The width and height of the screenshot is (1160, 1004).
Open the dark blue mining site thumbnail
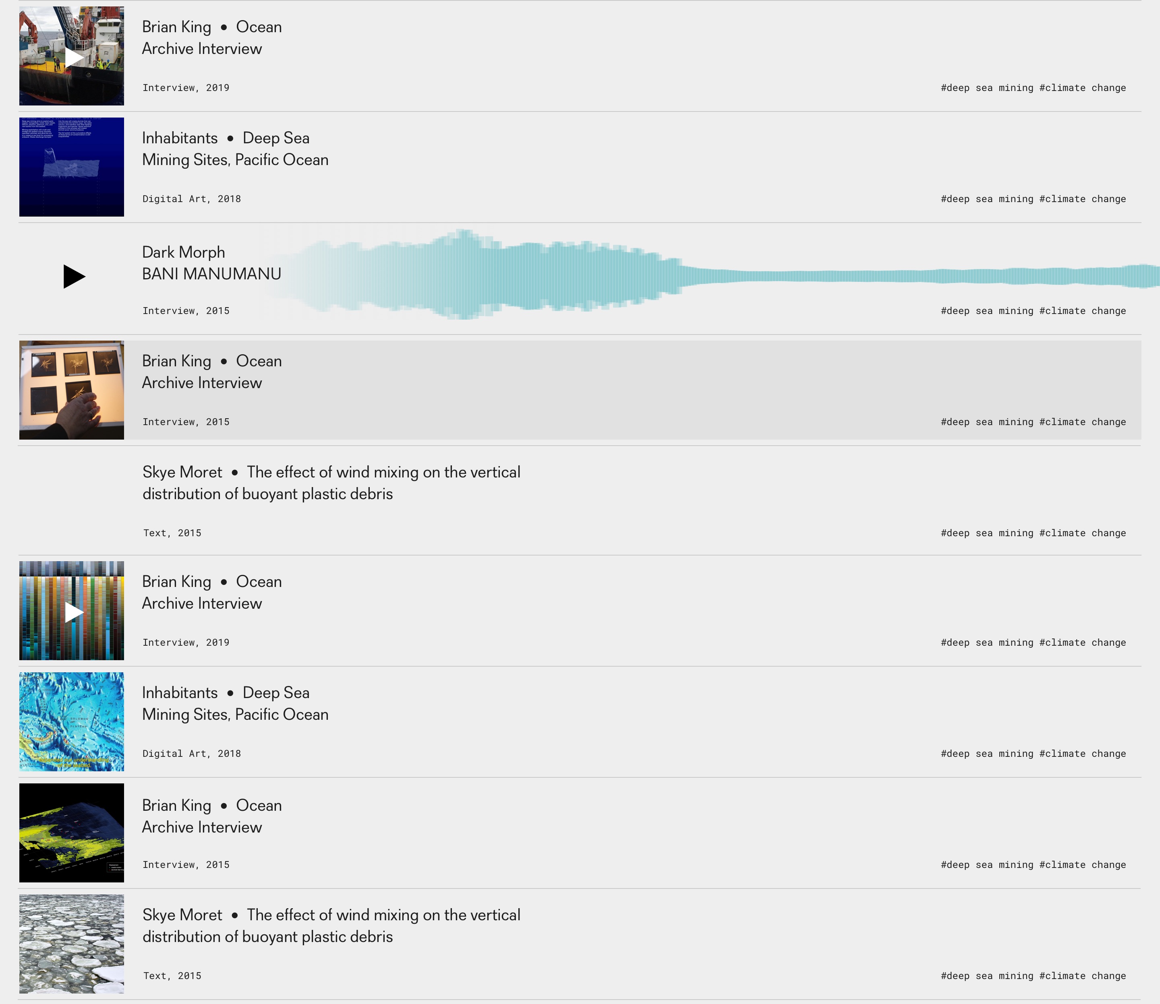(72, 167)
